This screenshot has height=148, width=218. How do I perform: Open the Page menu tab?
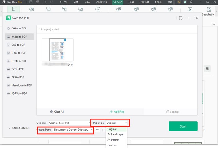click(131, 2)
